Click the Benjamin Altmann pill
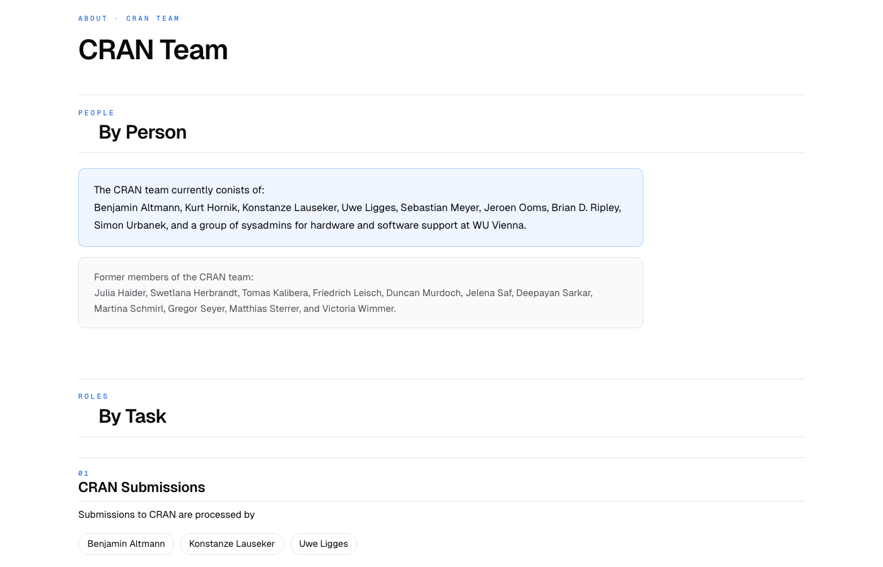 pos(126,544)
